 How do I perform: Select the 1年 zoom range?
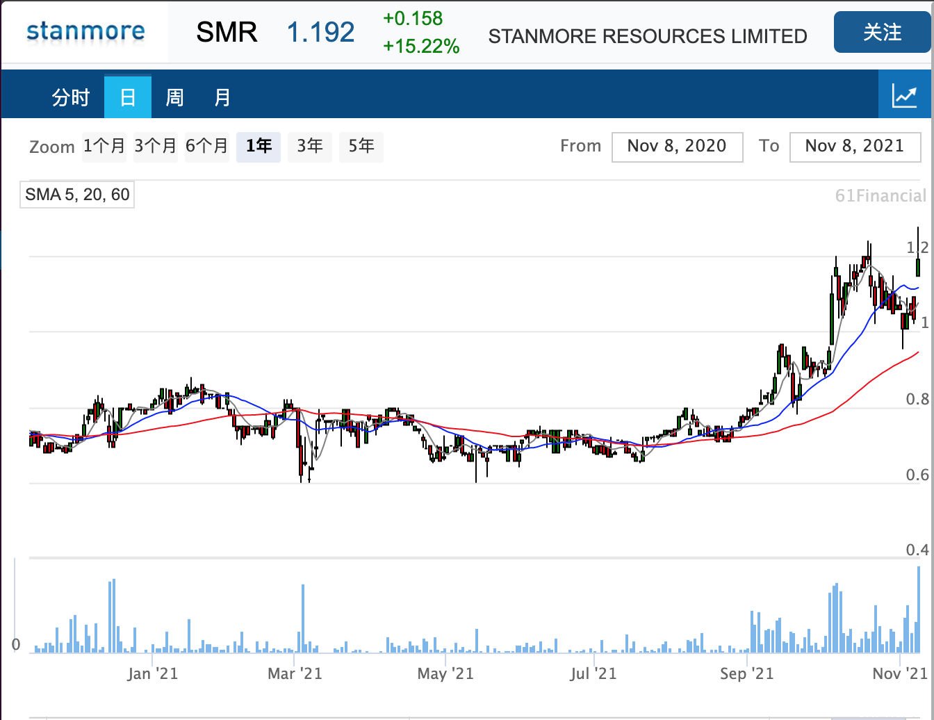259,147
